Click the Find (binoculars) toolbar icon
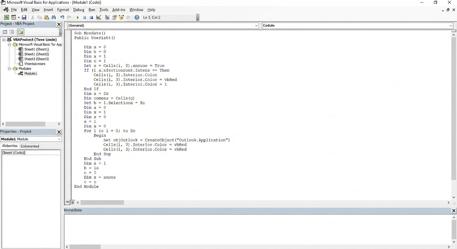 54,17
